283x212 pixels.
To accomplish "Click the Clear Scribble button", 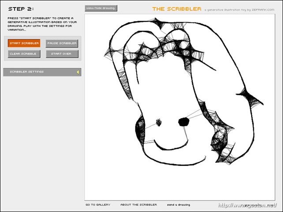I will pyautogui.click(x=24, y=54).
